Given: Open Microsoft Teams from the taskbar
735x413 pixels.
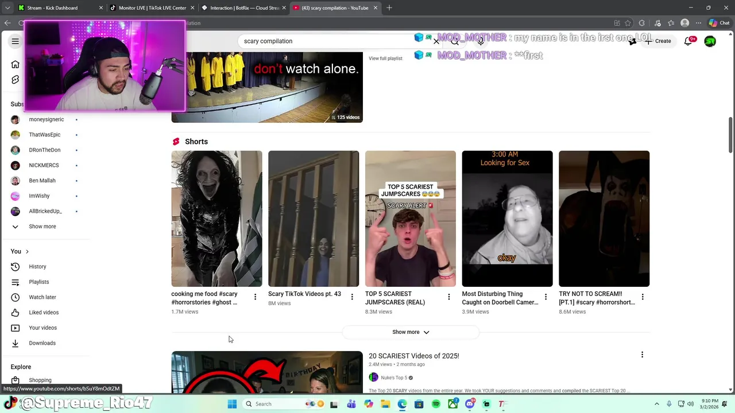Looking at the screenshot, I should click(351, 404).
